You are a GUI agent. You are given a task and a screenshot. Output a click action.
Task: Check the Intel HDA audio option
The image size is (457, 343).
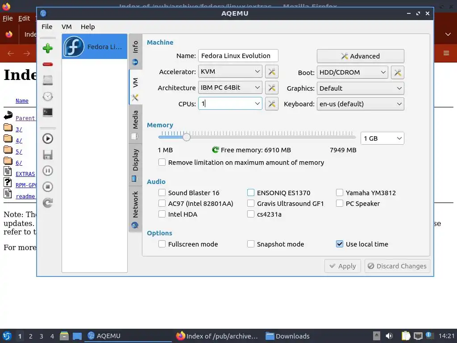point(162,214)
